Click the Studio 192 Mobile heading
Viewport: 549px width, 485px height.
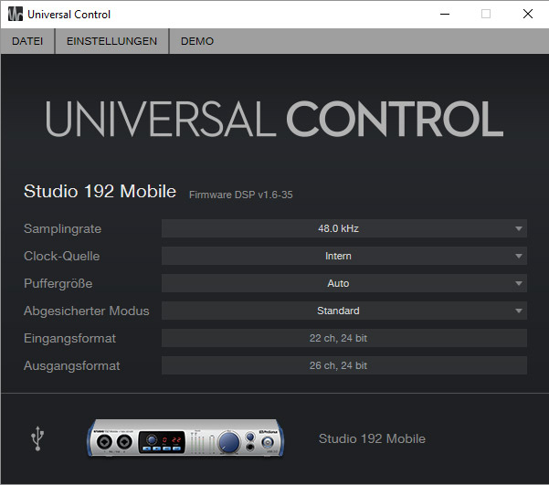coord(100,192)
